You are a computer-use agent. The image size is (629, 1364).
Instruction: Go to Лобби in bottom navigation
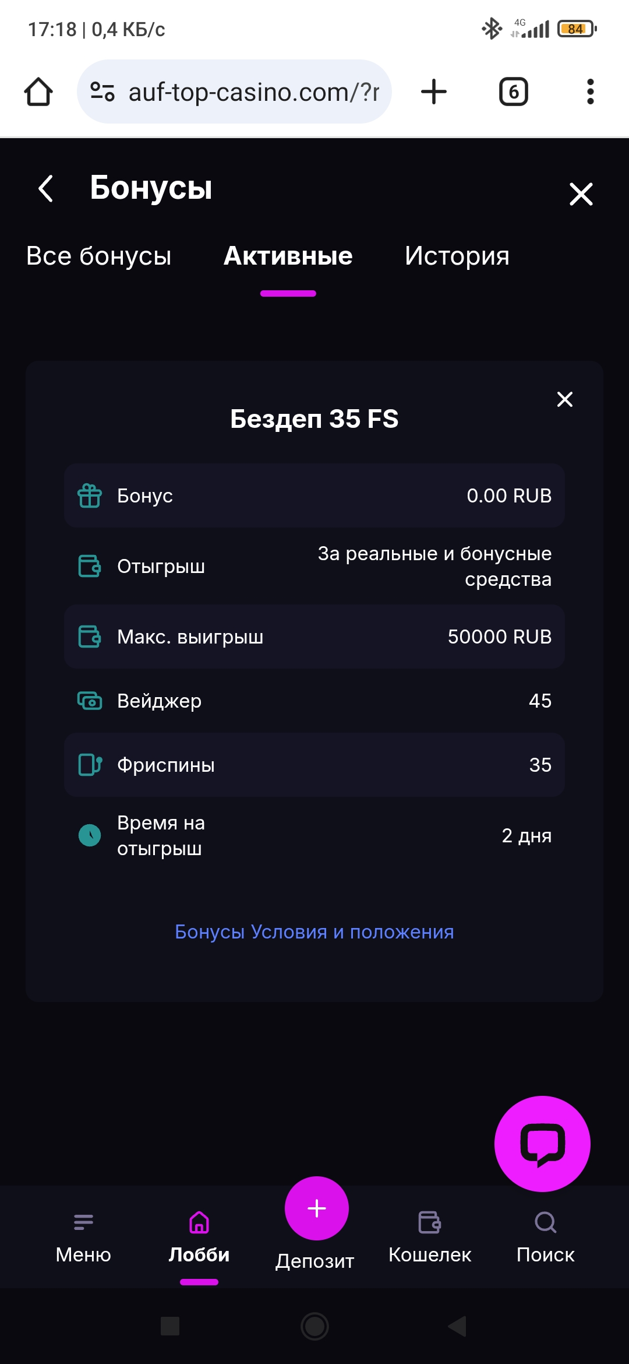tap(199, 1237)
